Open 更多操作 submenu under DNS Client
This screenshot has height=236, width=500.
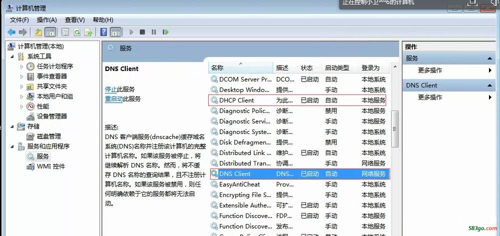[x=449, y=97]
